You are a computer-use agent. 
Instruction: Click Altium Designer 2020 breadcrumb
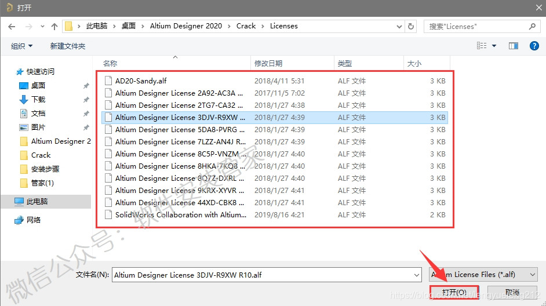[x=186, y=26]
